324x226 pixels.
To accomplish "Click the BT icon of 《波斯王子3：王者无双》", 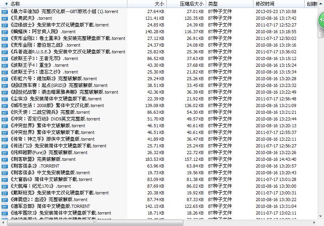I will click(x=5, y=58).
